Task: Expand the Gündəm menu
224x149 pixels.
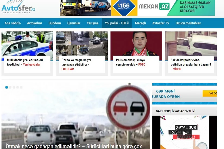Action: [55, 23]
